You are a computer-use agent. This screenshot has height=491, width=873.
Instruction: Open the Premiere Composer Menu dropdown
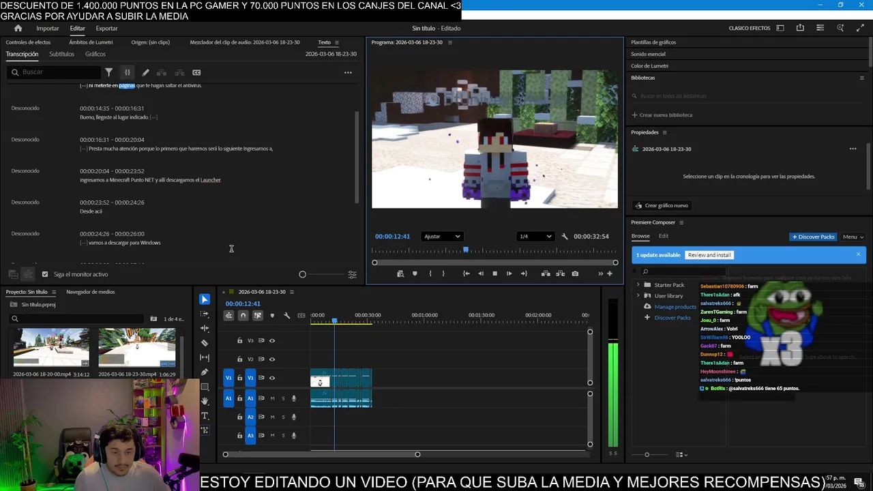(x=853, y=237)
